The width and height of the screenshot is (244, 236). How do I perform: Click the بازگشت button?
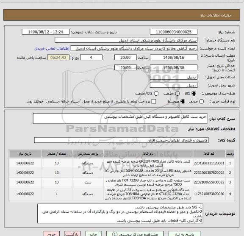72,234
